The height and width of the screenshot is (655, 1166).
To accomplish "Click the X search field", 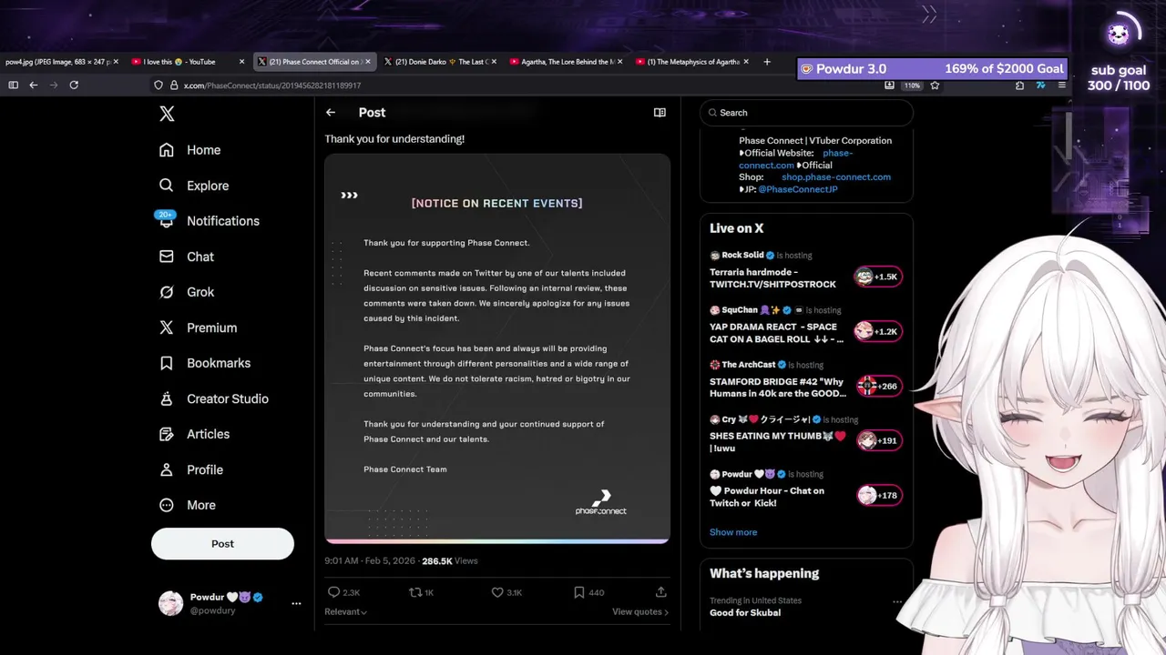I will (x=806, y=113).
